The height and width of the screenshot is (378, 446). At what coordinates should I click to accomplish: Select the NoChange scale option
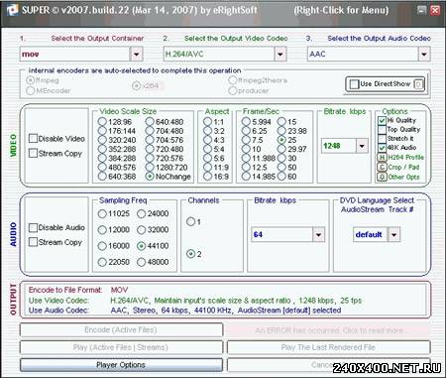(x=150, y=177)
